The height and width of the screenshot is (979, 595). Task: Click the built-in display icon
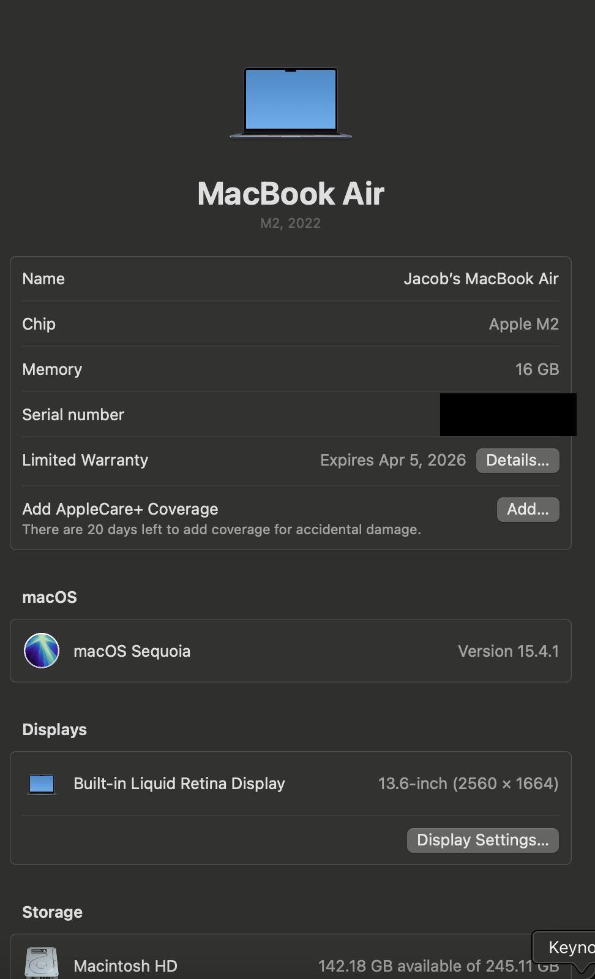(x=42, y=784)
